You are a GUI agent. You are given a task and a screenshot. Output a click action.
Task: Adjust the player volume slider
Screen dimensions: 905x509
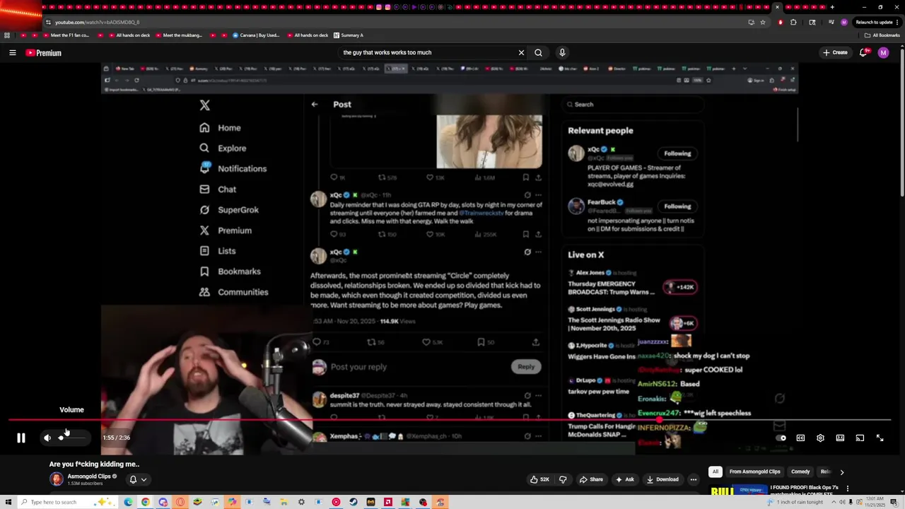[72, 438]
